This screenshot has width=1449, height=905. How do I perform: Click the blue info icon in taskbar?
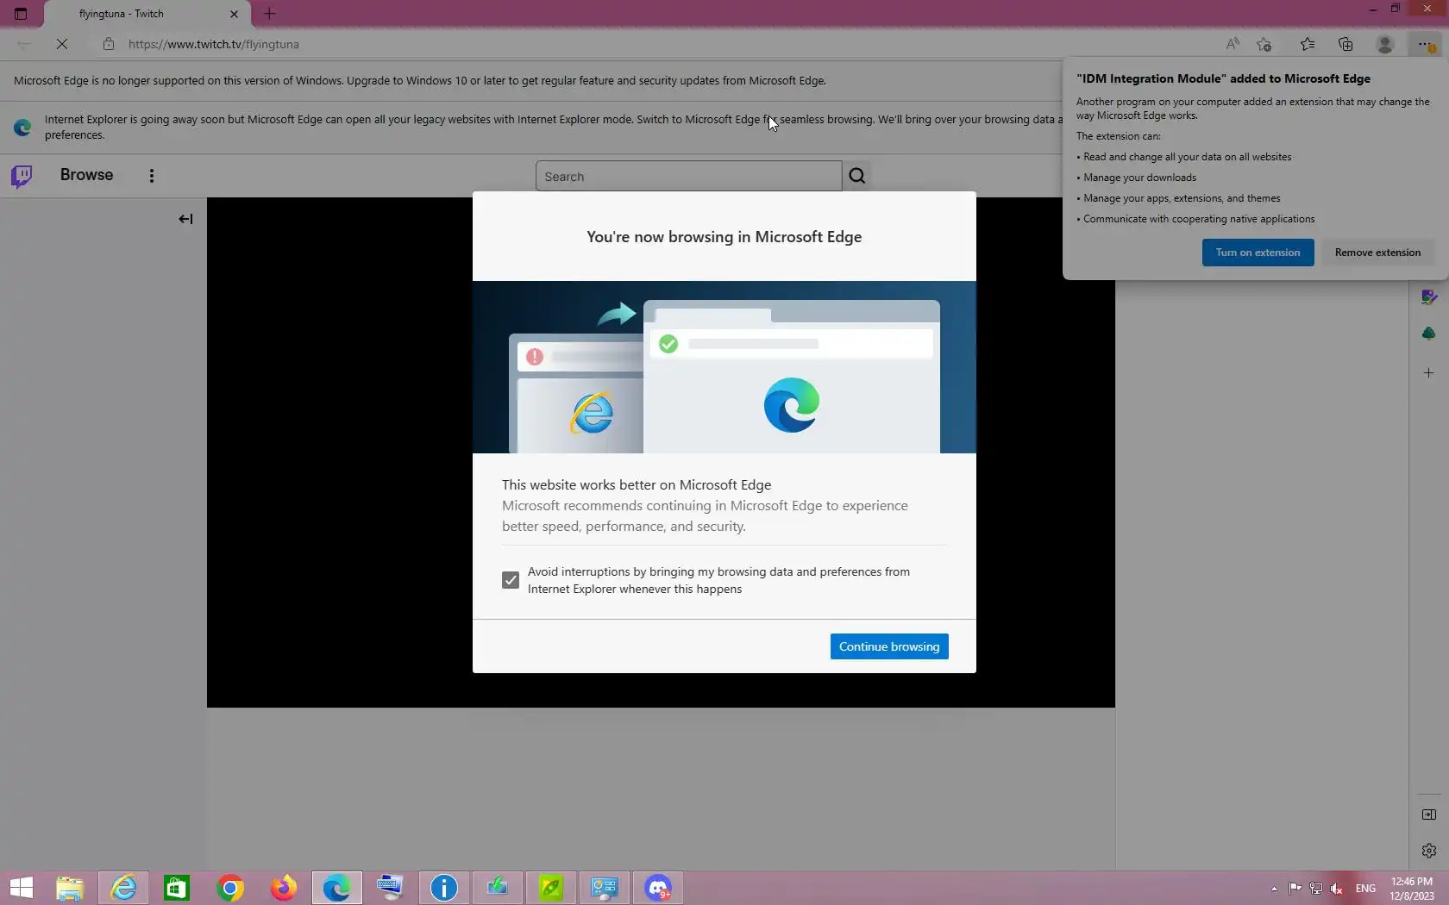pos(443,888)
